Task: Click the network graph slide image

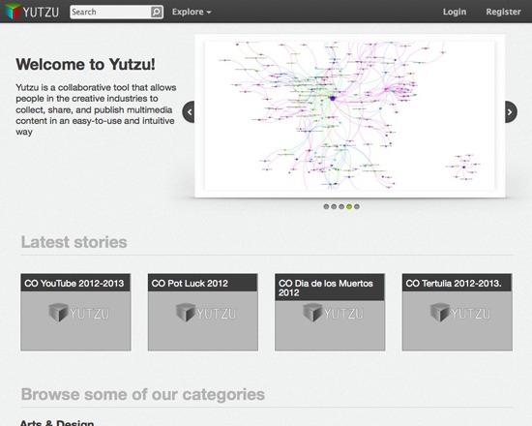Action: (x=350, y=115)
